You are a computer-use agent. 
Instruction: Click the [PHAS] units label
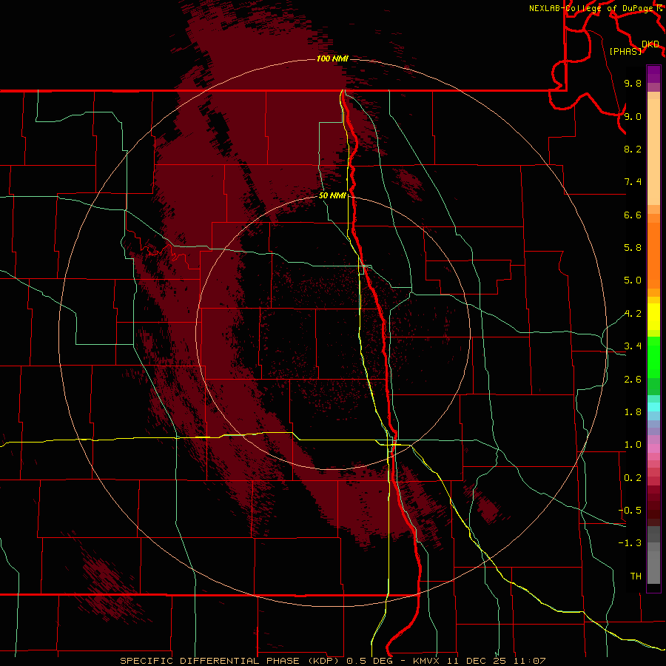[x=625, y=51]
